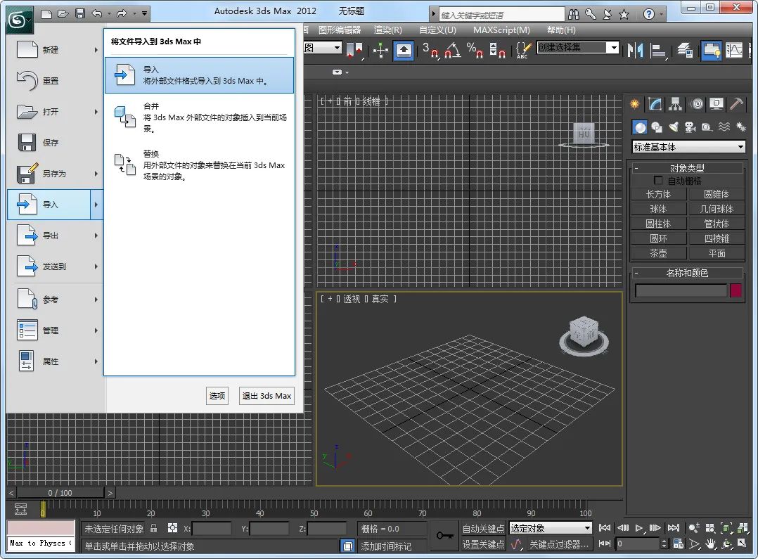This screenshot has height=559, width=758.
Task: Click the Open File quick-access icon
Action: pos(63,13)
